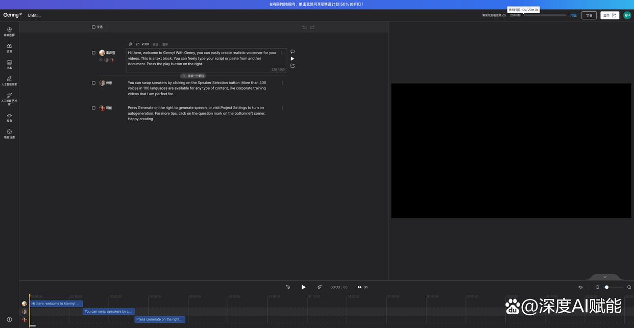Click the 'Press Generate on the right' paragraph
The image size is (634, 328).
click(197, 113)
